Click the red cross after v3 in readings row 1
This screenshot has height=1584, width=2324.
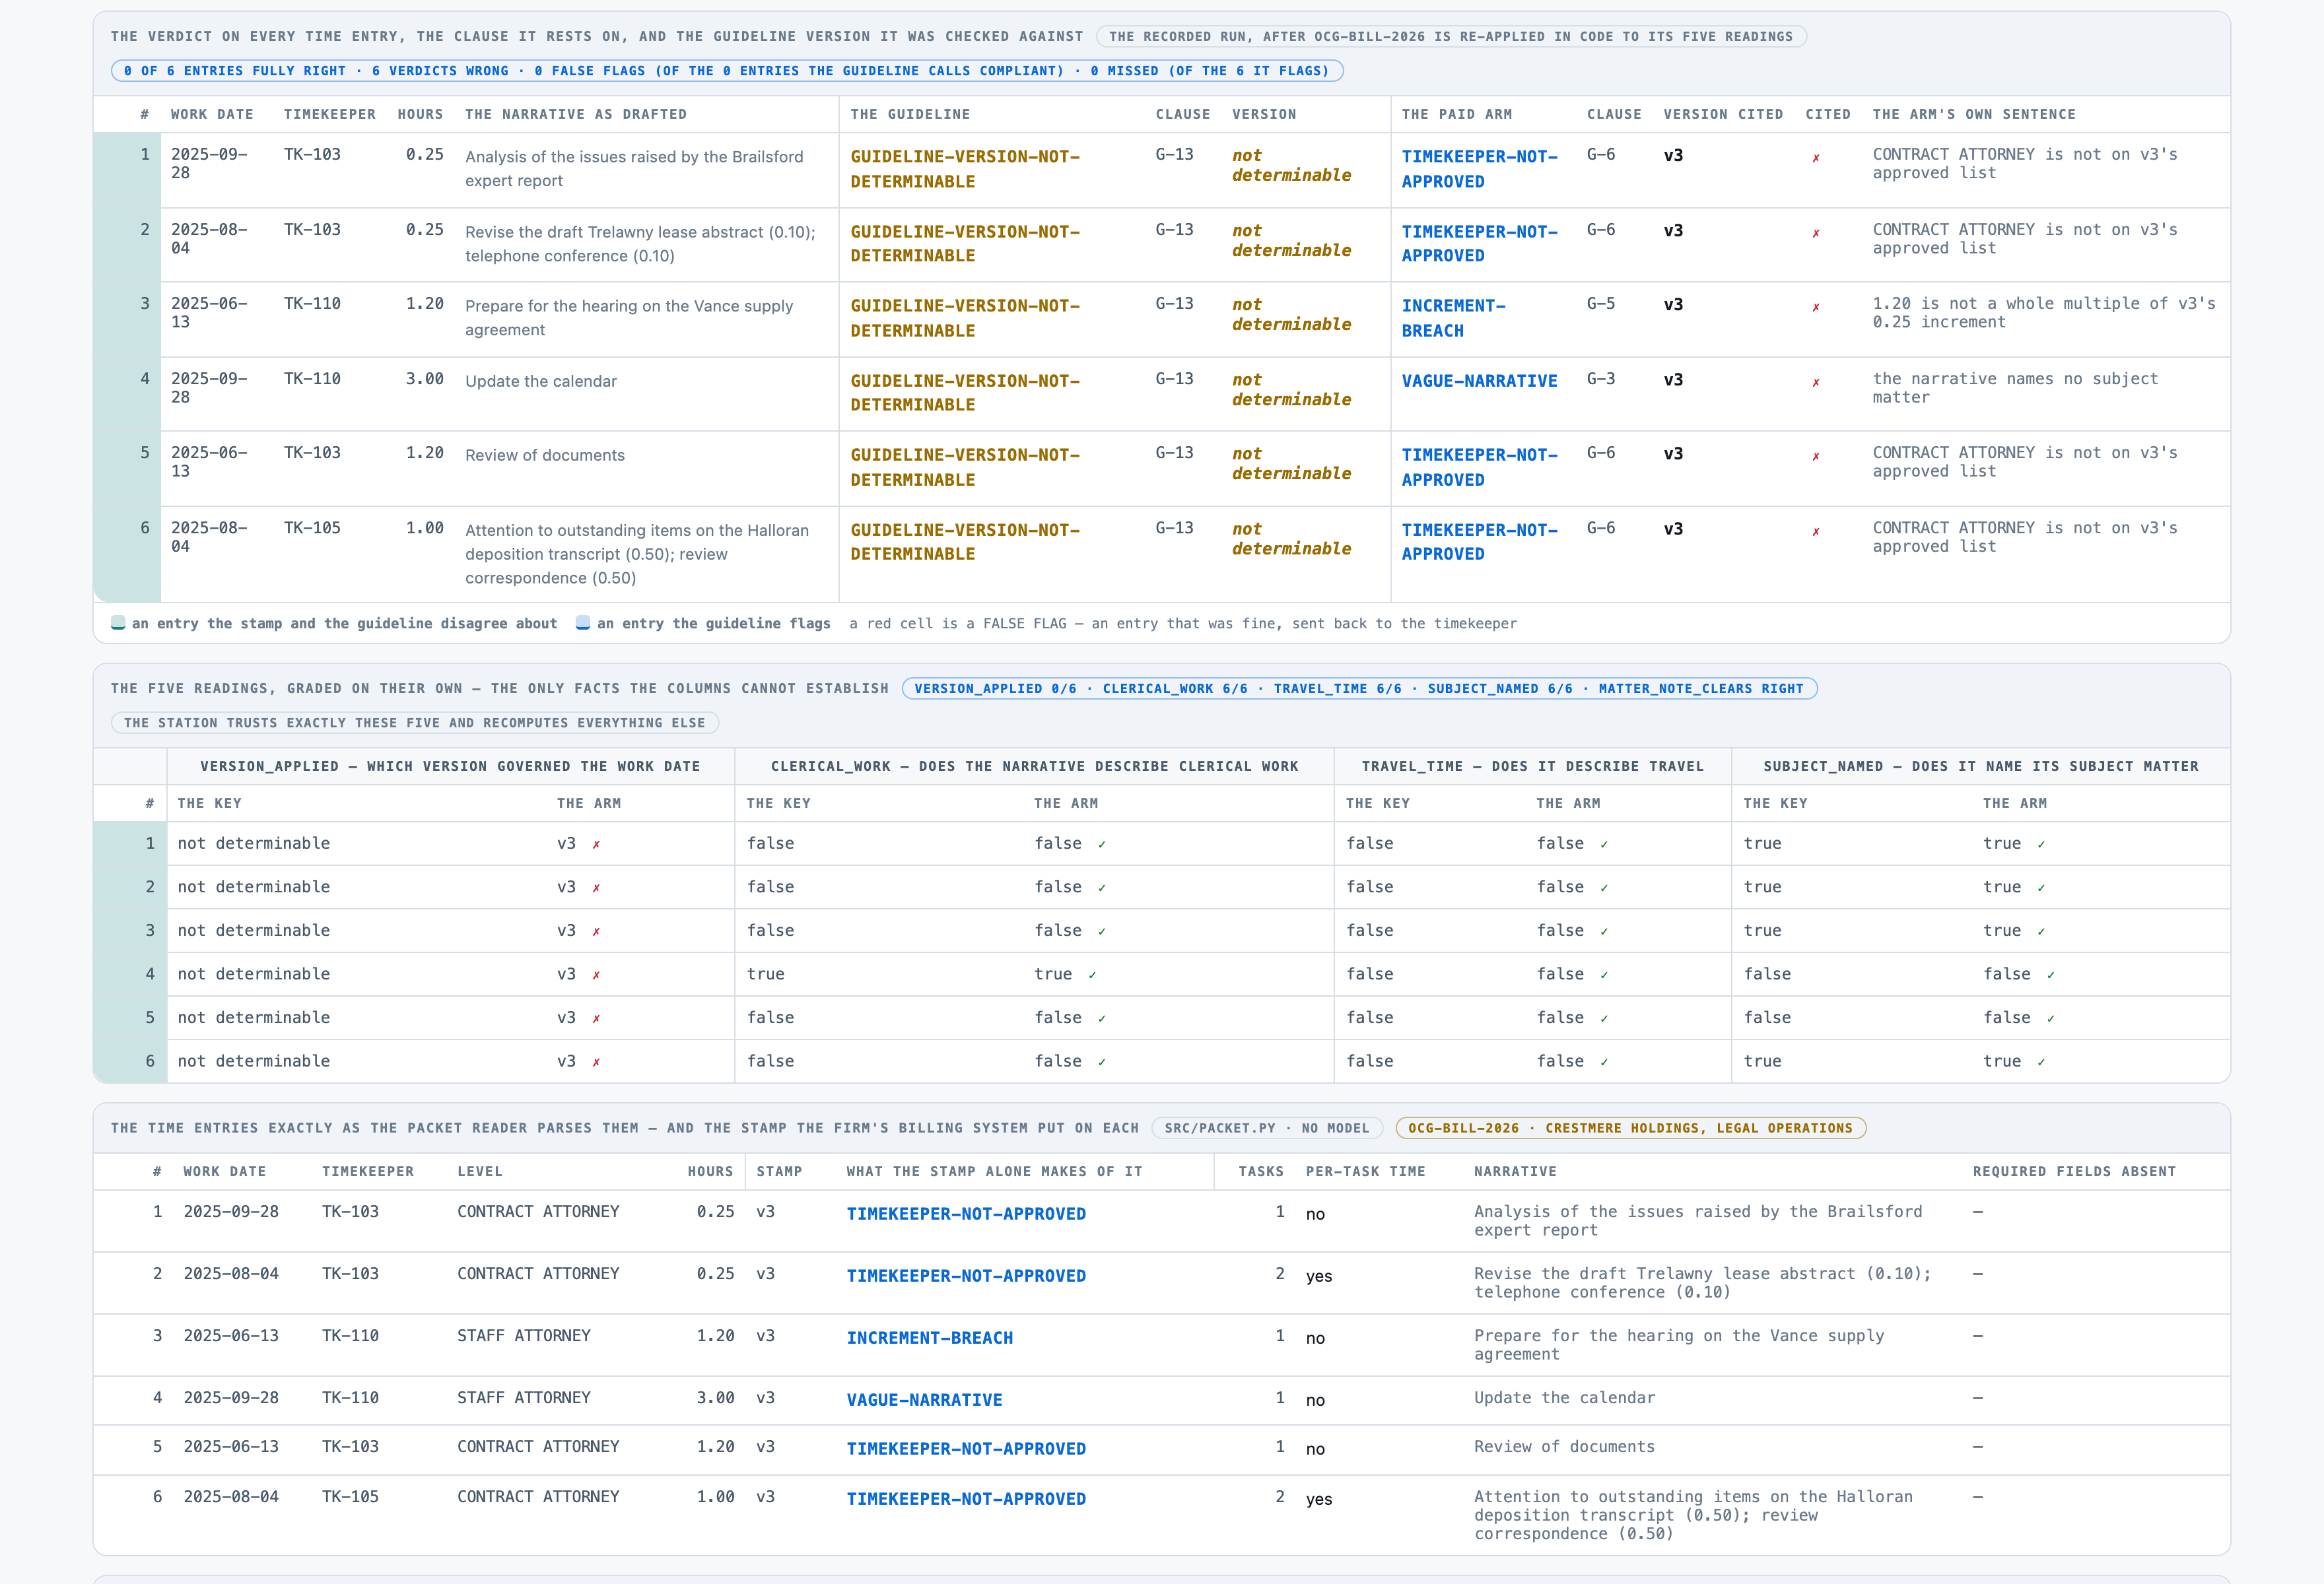(596, 844)
